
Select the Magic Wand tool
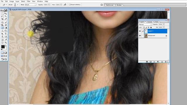click(6, 16)
